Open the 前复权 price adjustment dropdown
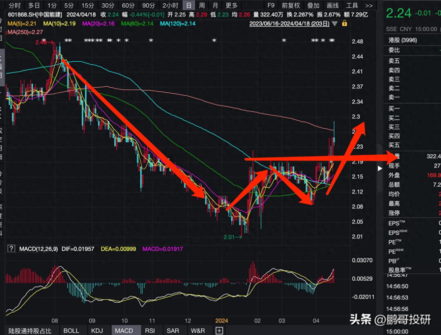The height and width of the screenshot is (335, 441). click(291, 6)
